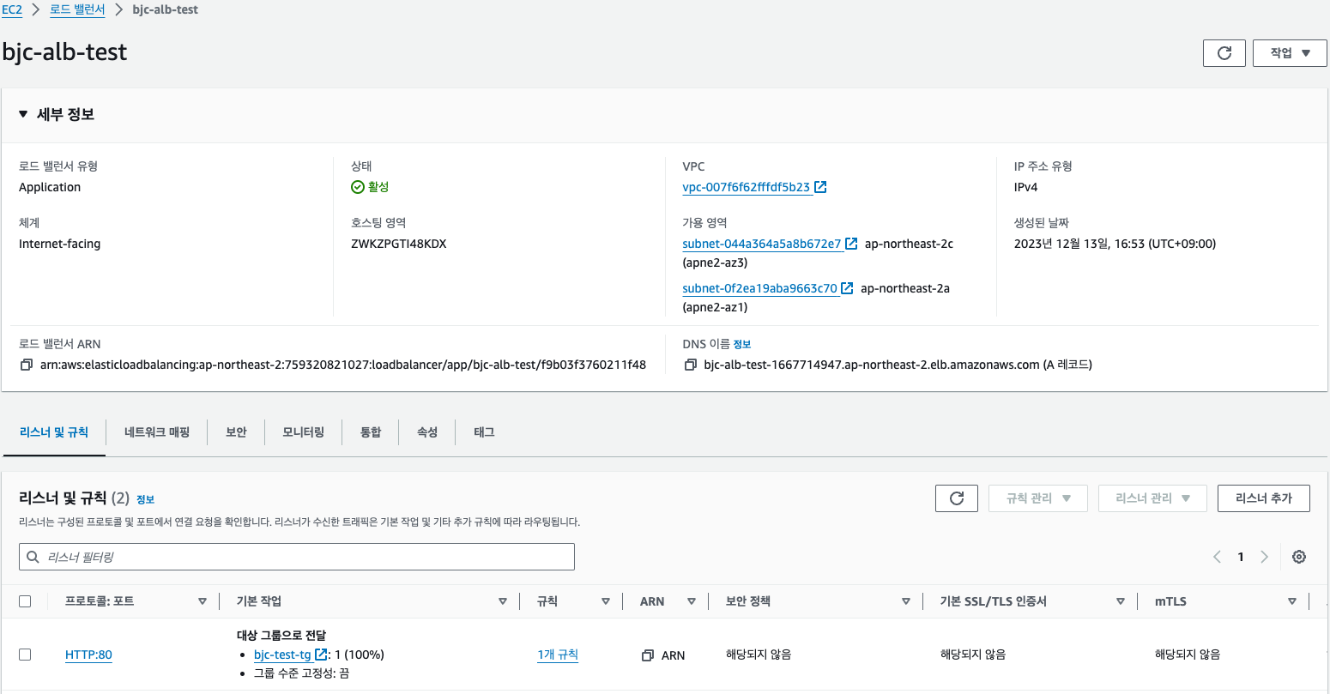The width and height of the screenshot is (1330, 694).
Task: Copy the HTTP:80 listener ARN icon
Action: [648, 655]
